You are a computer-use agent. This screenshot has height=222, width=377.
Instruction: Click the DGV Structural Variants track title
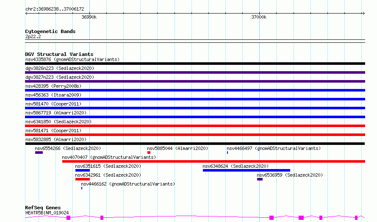click(59, 54)
